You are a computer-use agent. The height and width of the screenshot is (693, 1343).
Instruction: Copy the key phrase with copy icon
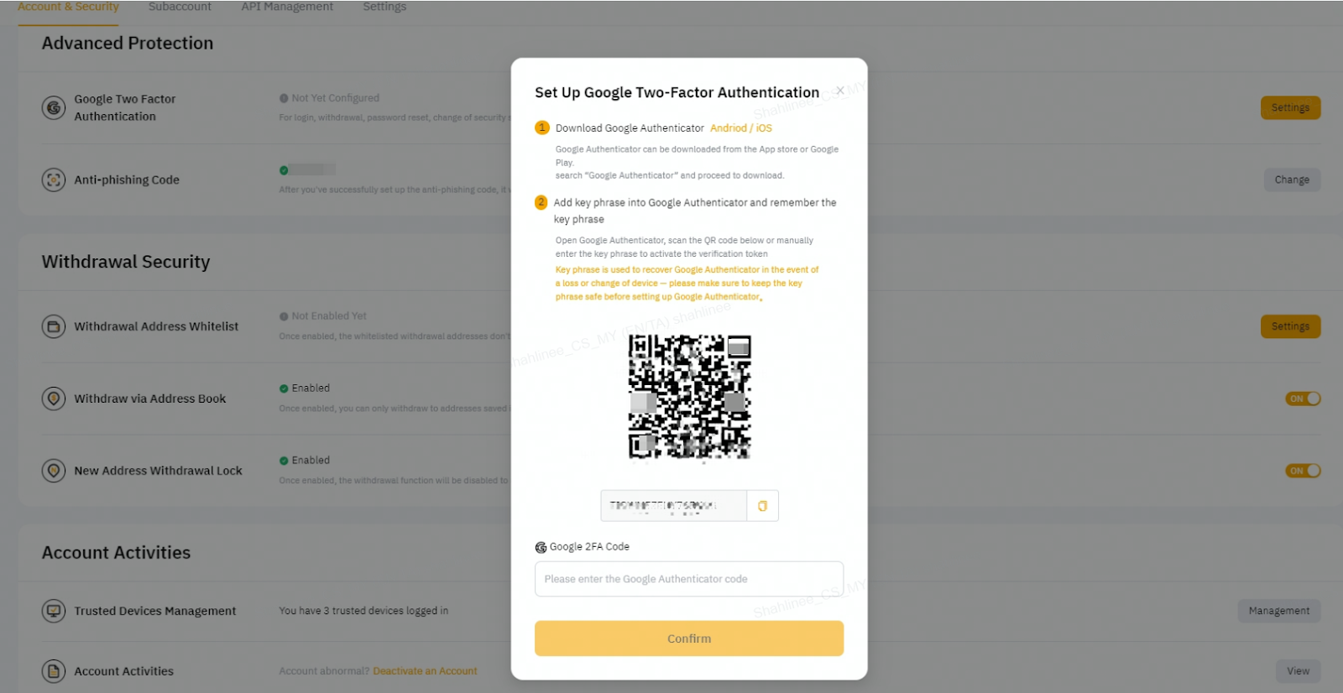762,506
